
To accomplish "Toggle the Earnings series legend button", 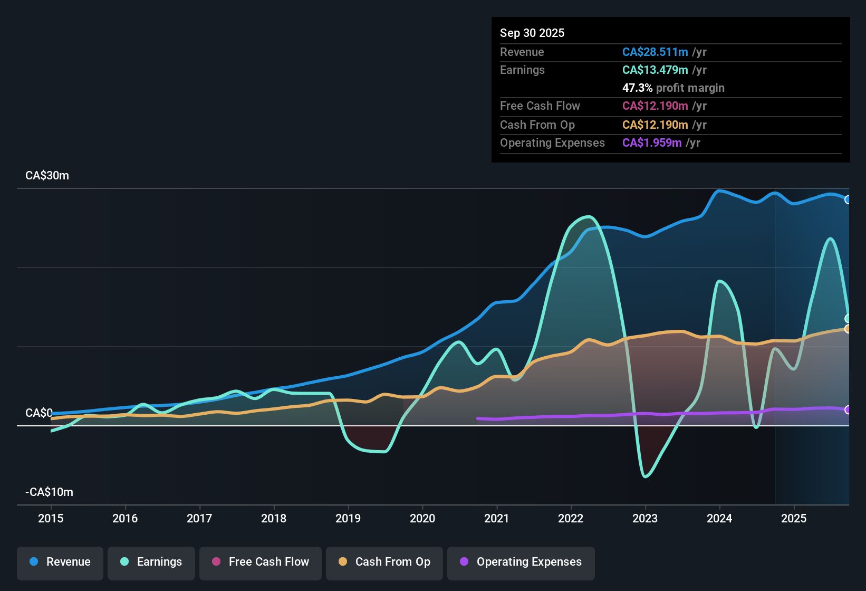I will click(x=151, y=562).
